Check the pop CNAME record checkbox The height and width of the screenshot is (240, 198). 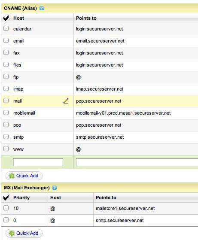[x=6, y=125]
